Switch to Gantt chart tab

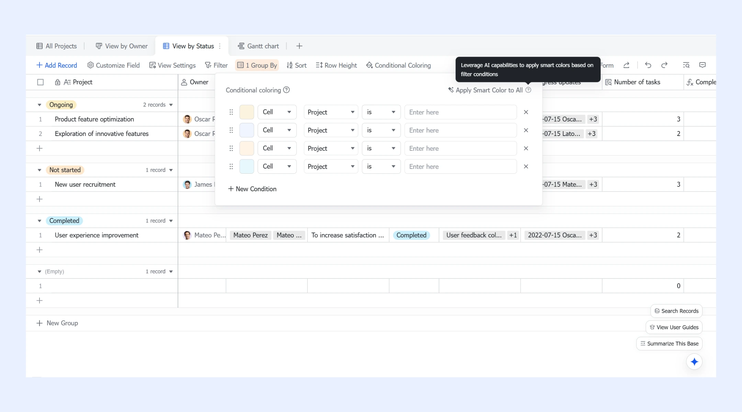click(258, 46)
